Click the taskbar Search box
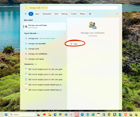 (x=22, y=114)
